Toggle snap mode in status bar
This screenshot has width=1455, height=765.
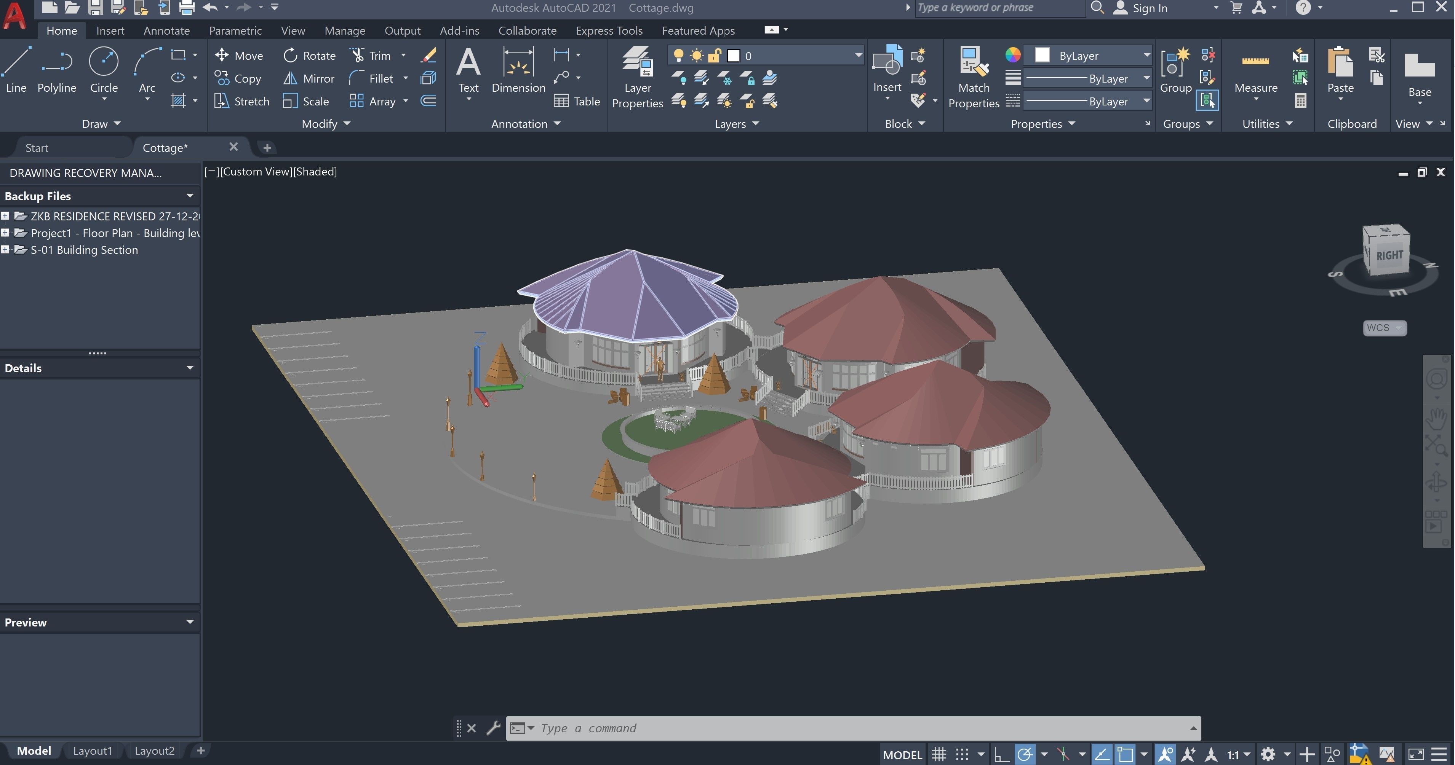coord(962,754)
